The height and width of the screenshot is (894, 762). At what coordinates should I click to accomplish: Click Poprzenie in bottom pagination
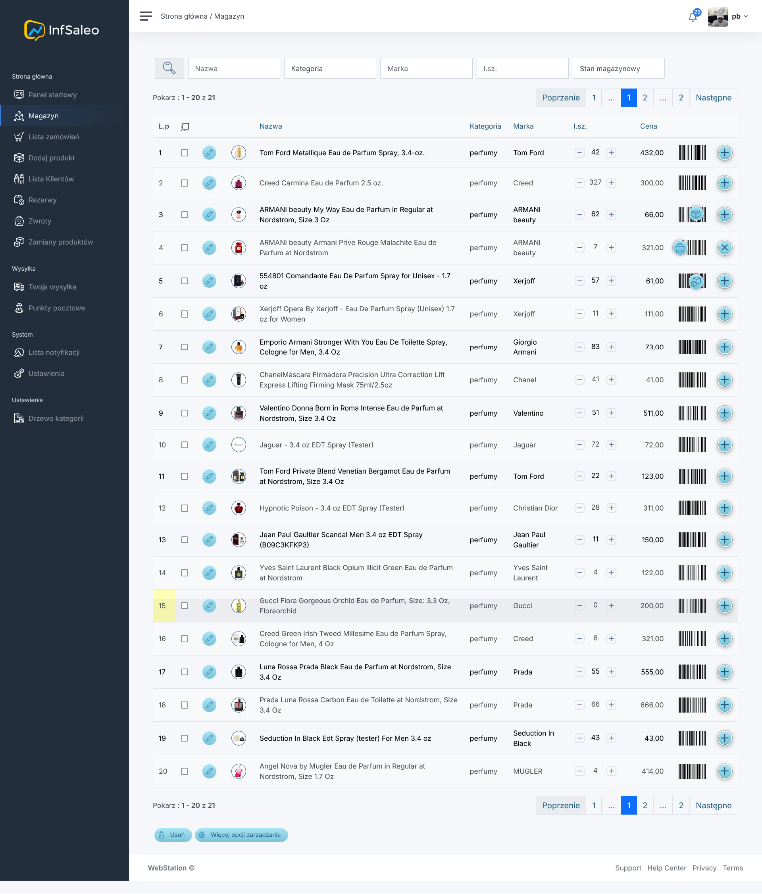point(561,805)
